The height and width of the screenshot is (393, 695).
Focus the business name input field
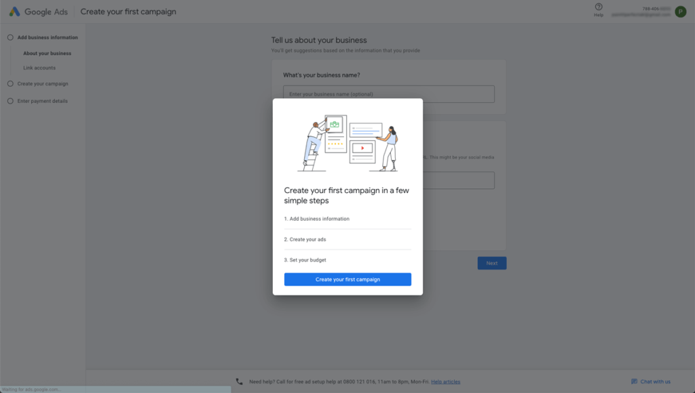tap(388, 94)
